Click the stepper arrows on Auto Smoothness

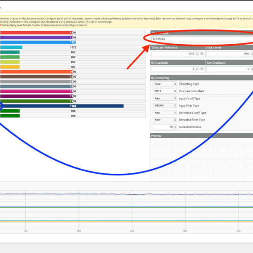pyautogui.click(x=175, y=127)
